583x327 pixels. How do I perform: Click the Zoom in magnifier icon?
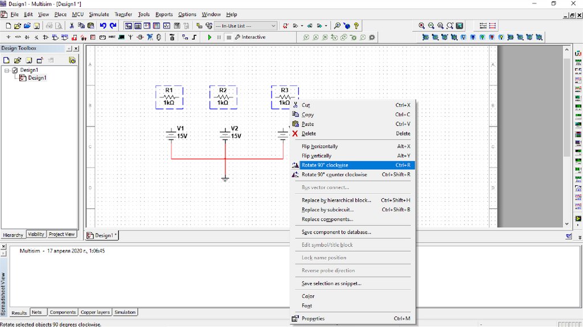(421, 26)
